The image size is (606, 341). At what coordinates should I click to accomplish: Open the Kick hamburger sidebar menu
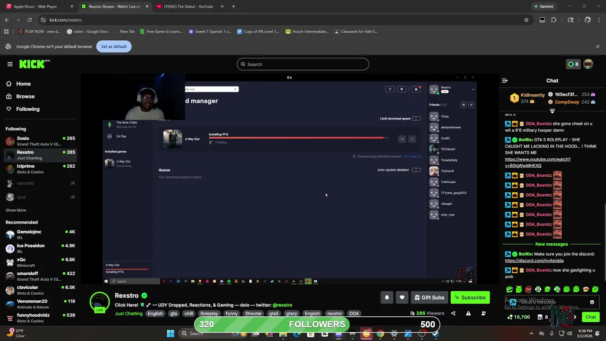click(10, 64)
